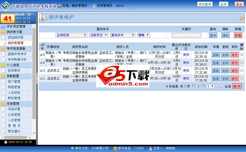The width and height of the screenshot is (246, 152).
Task: Click the sidebar vertical scrollbar
Action: pyautogui.click(x=34, y=73)
